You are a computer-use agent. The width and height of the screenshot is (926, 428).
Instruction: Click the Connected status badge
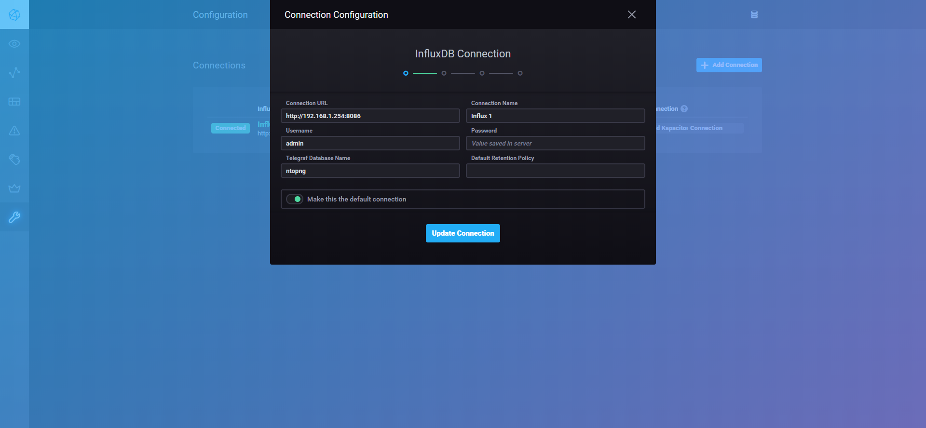point(231,128)
